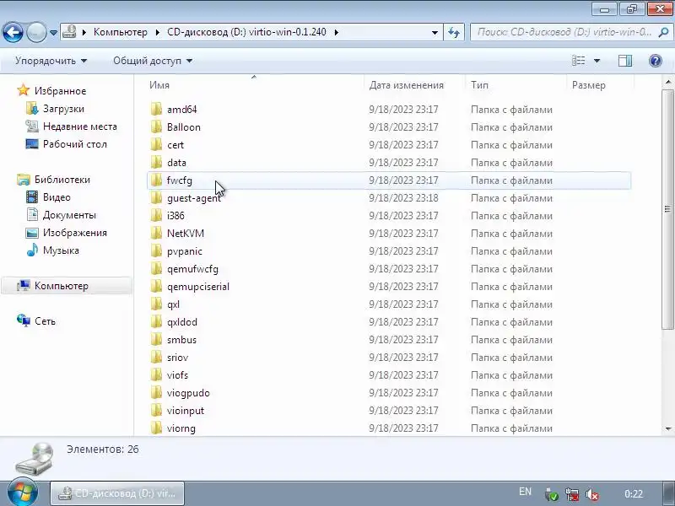Click the smbus folder name
This screenshot has height=506, width=675.
point(181,340)
